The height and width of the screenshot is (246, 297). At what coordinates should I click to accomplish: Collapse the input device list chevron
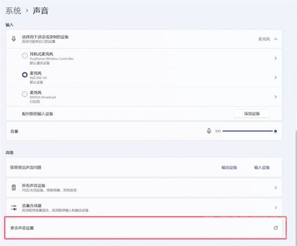pyautogui.click(x=275, y=39)
